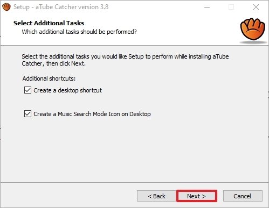
Task: Proceed by clicking the Next > button
Action: pyautogui.click(x=197, y=196)
